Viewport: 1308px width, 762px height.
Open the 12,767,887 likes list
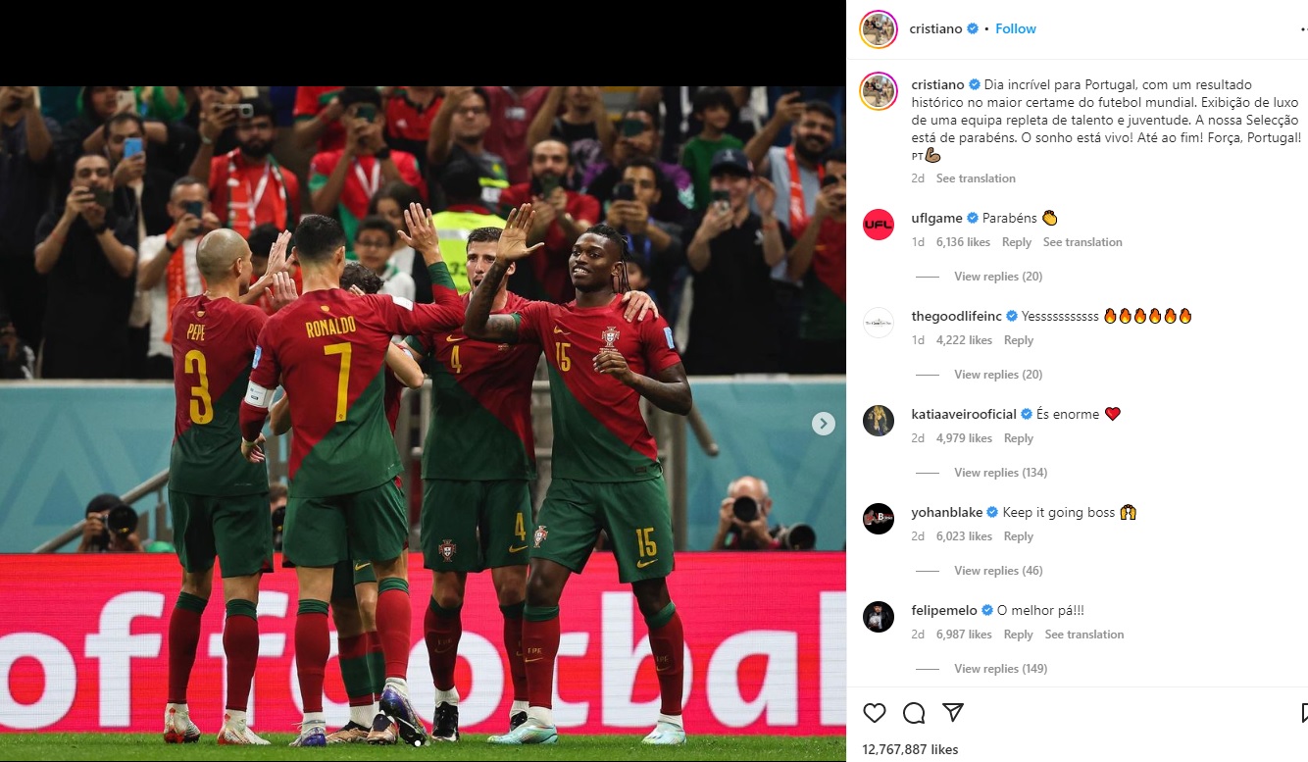911,749
